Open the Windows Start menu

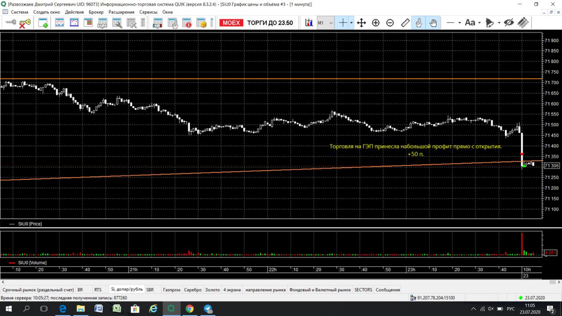click(8, 309)
